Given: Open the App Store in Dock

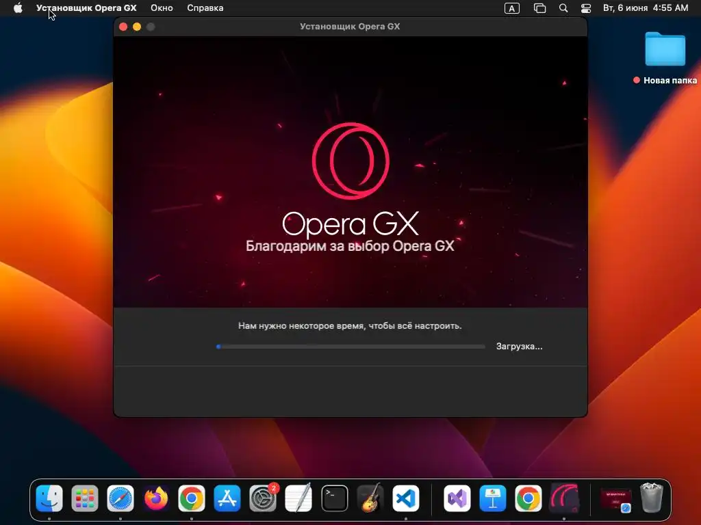Looking at the screenshot, I should point(227,498).
